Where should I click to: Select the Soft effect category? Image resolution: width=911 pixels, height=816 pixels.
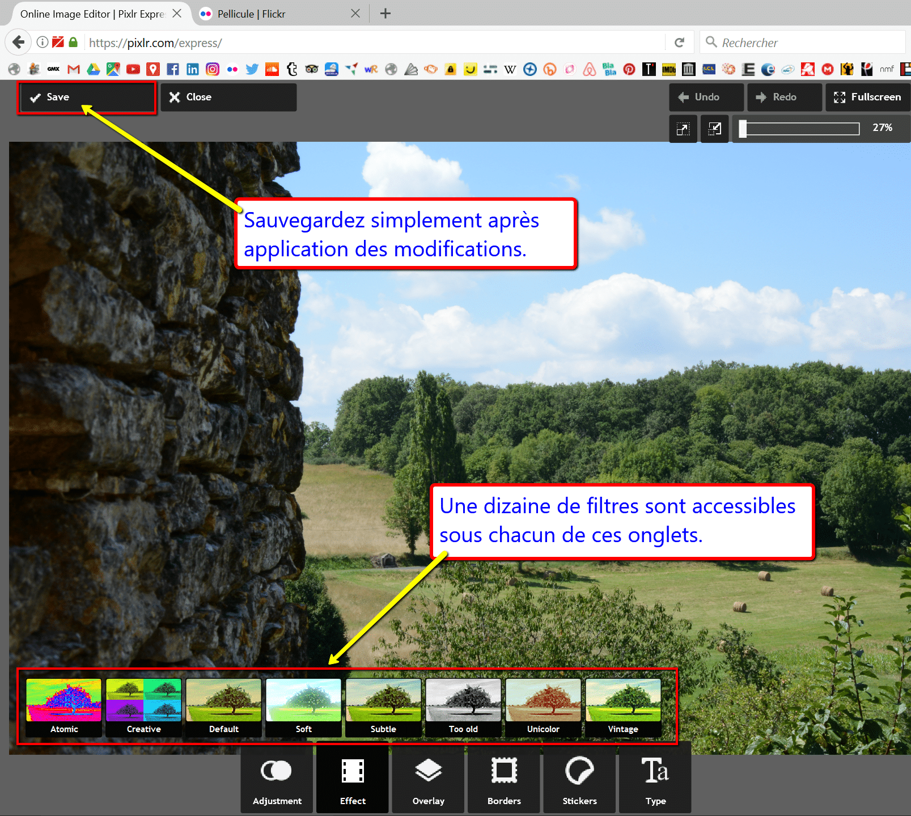point(304,708)
